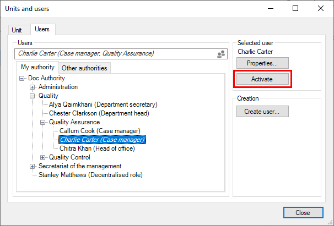
Task: Expand Secretariat of the management node
Action: (33, 166)
